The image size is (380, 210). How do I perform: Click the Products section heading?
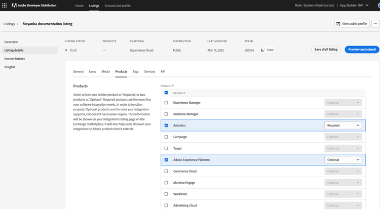[x=81, y=86]
